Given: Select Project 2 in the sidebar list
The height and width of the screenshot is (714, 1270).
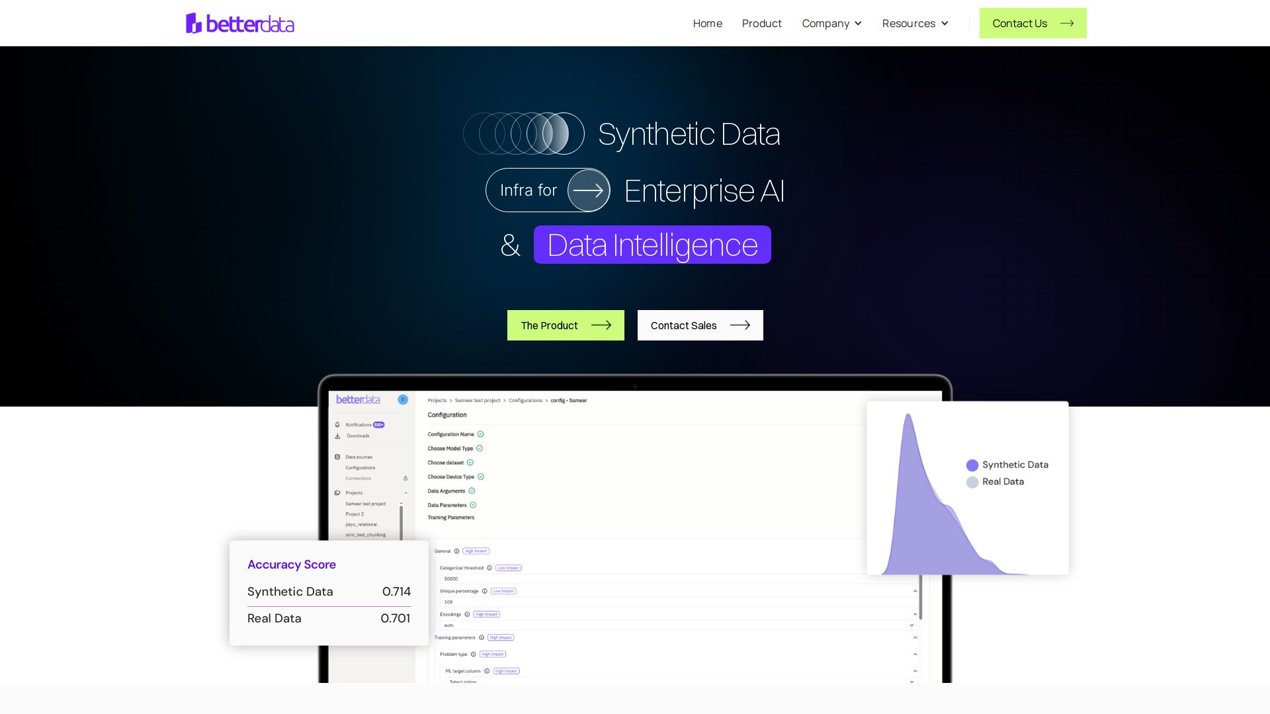Looking at the screenshot, I should point(355,514).
